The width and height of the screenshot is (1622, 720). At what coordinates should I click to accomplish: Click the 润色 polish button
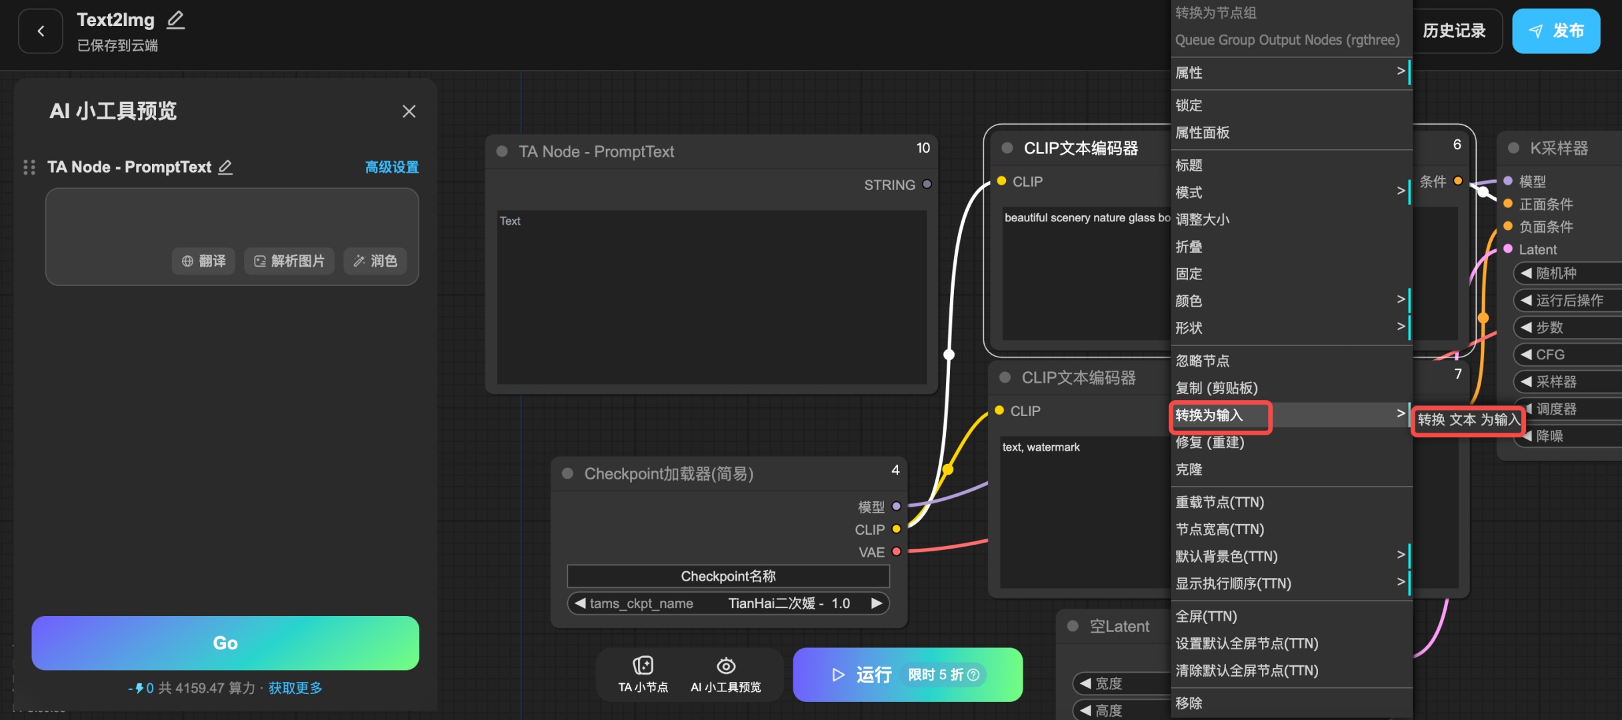point(375,261)
